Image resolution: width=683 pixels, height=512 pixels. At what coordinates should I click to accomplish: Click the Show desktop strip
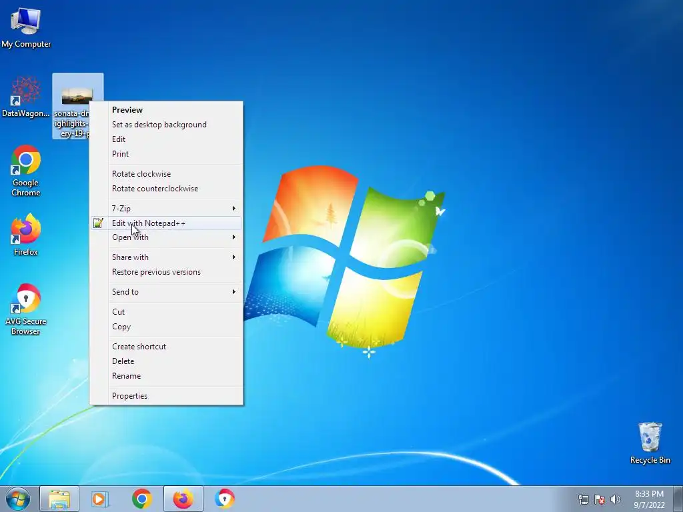click(x=678, y=499)
